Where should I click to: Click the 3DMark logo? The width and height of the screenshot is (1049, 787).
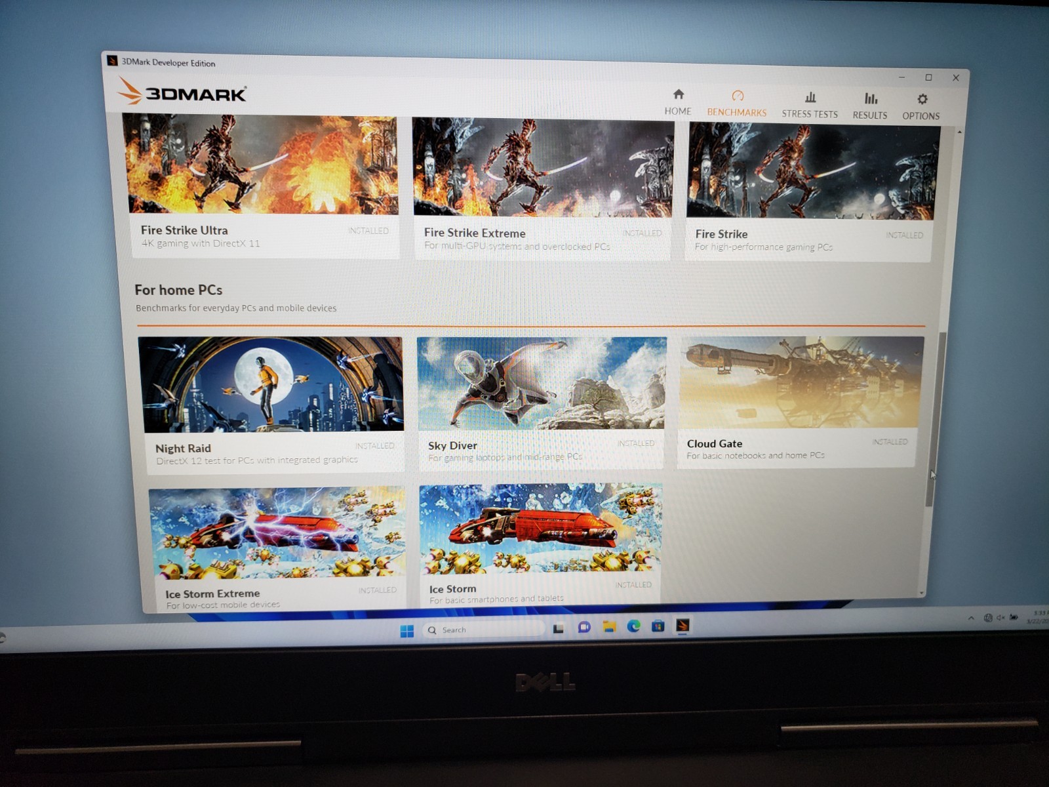182,92
